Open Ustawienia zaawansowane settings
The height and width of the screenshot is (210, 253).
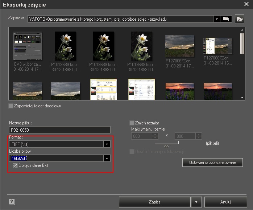[x=212, y=162]
